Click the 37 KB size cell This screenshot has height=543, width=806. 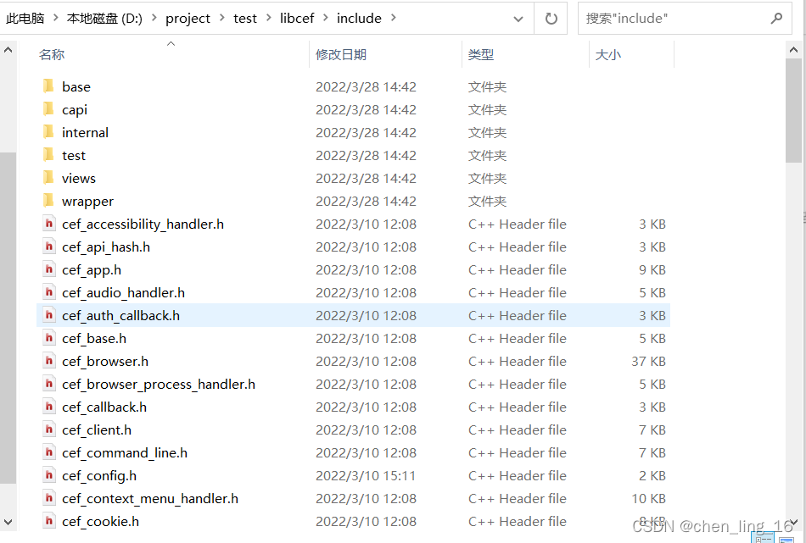click(x=648, y=362)
